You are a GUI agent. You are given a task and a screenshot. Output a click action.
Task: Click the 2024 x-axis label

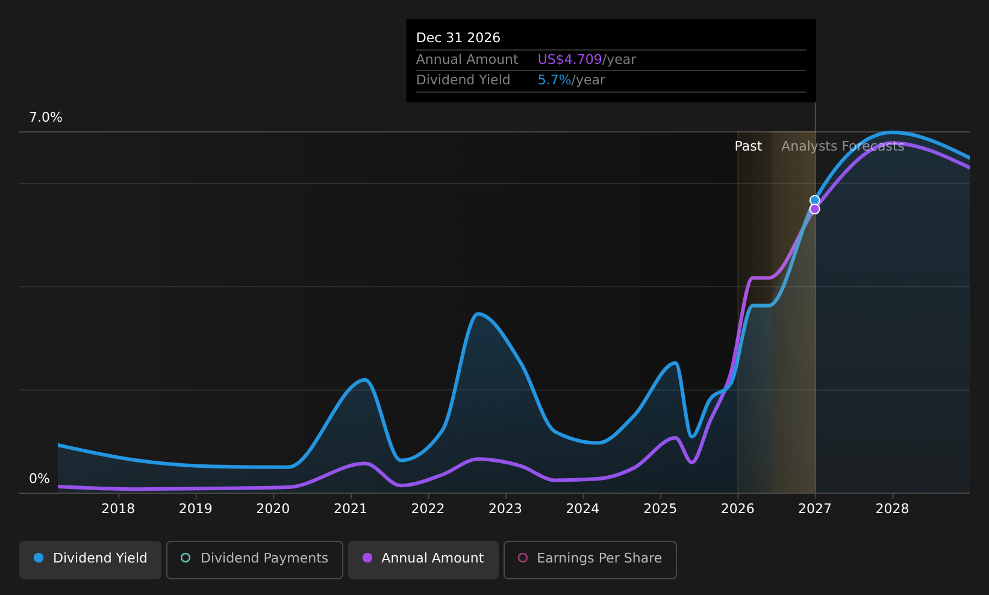click(x=582, y=509)
